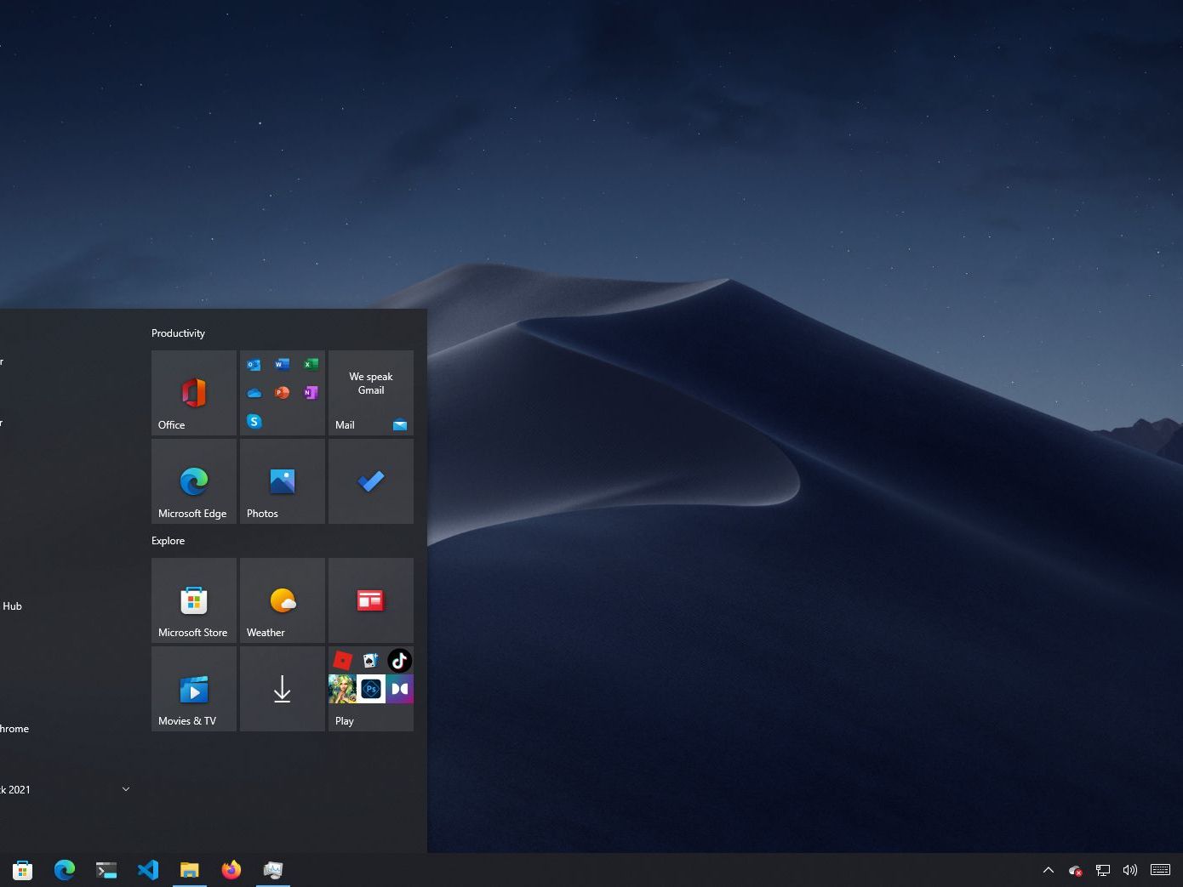Launch Movies & TV

193,689
